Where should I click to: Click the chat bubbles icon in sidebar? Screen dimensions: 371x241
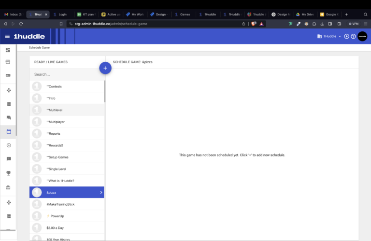8,117
